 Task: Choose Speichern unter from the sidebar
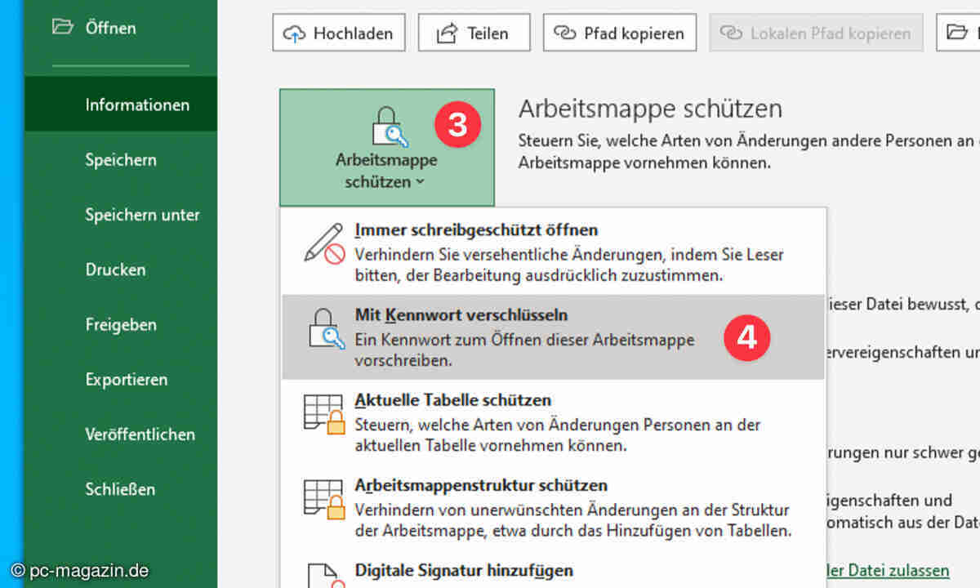[x=142, y=215]
